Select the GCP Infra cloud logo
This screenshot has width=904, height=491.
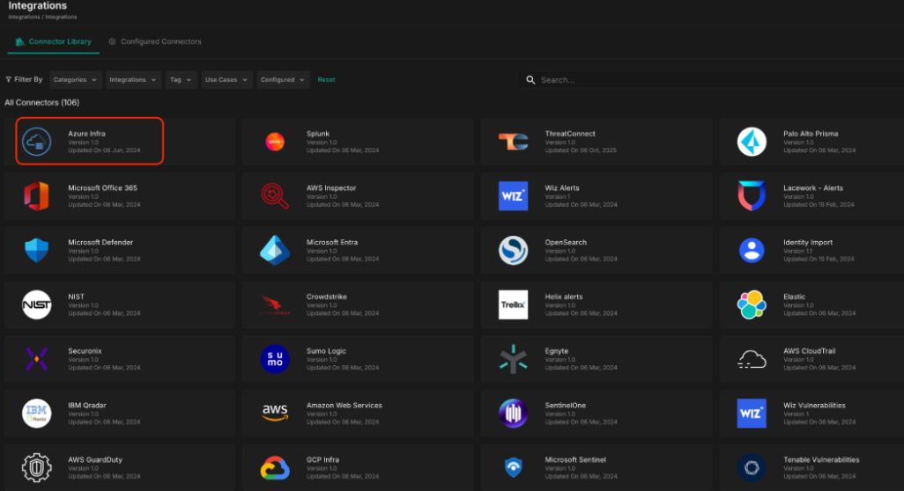pos(275,468)
